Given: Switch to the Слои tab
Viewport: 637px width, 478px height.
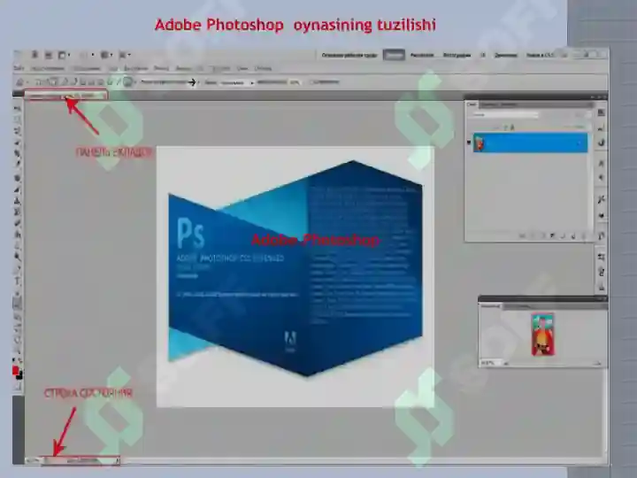Looking at the screenshot, I should pyautogui.click(x=472, y=104).
